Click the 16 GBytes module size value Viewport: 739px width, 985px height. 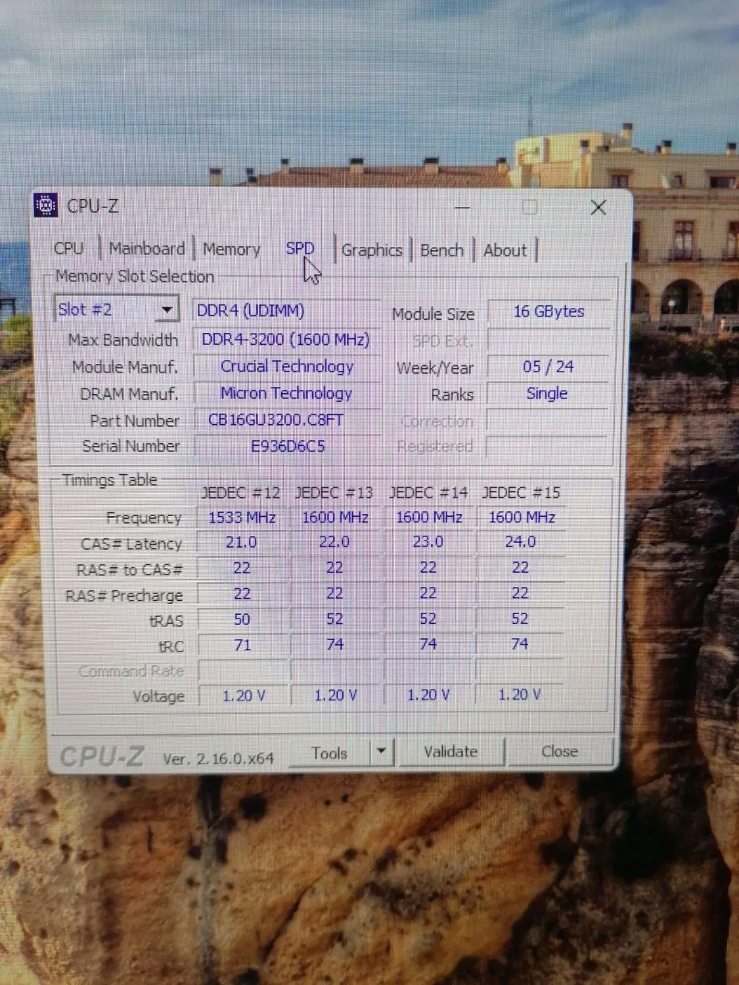tap(549, 311)
